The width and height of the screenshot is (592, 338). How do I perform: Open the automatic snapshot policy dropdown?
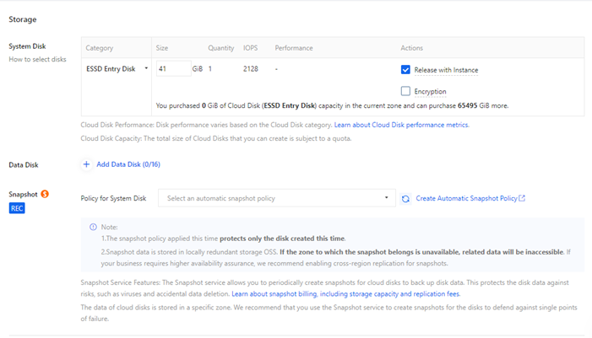click(x=277, y=198)
